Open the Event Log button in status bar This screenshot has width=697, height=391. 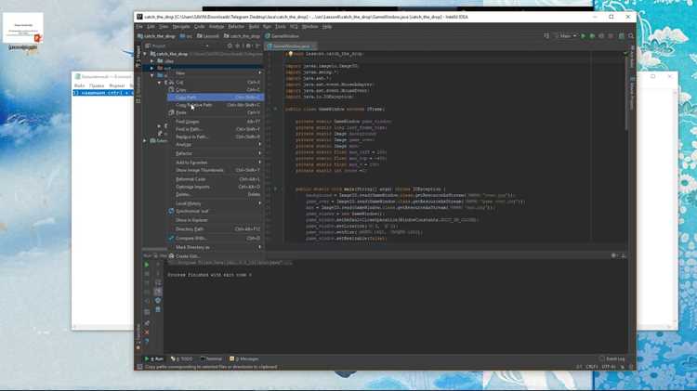(612, 358)
